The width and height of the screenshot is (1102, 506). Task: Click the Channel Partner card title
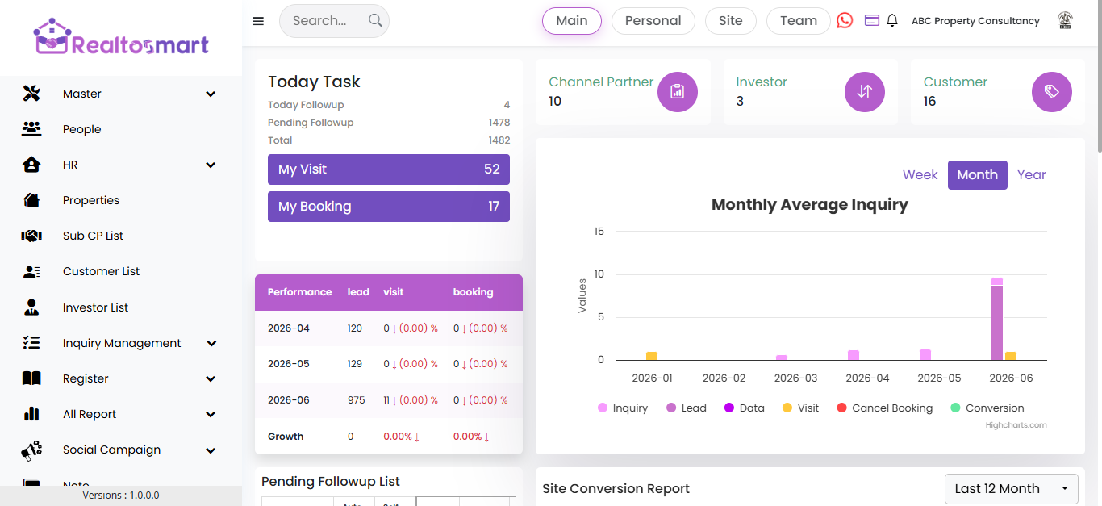601,82
